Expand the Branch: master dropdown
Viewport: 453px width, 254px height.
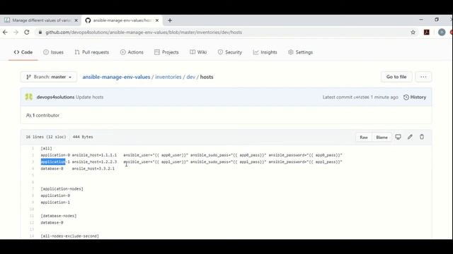point(49,77)
